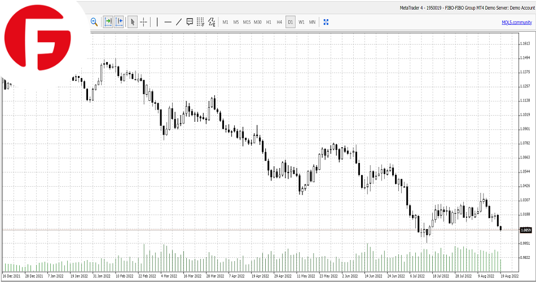Select the H4 timeframe button
Screen dimensions: 536x282
279,22
